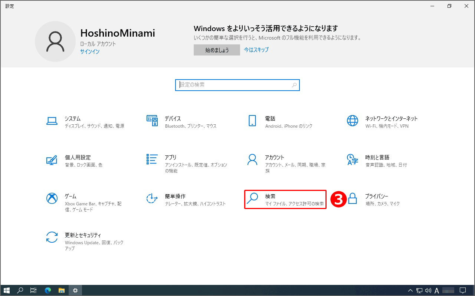Image resolution: width=475 pixels, height=296 pixels.
Task: Click the IME input mode A indicator
Action: (437, 290)
